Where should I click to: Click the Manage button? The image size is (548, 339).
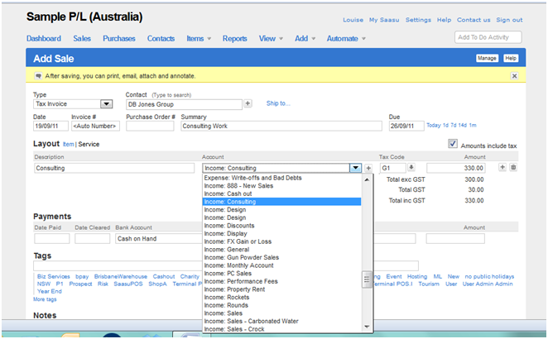coord(487,58)
